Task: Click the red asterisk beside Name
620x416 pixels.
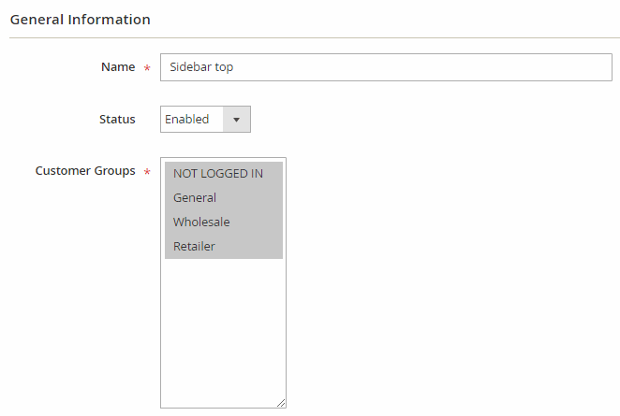Action: [146, 68]
